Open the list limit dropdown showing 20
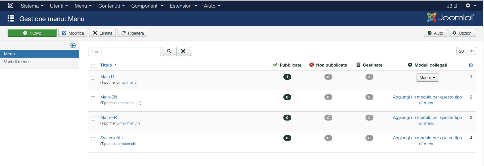The height and width of the screenshot is (166, 484). coord(466,51)
